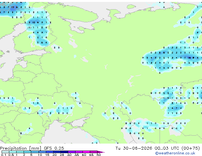Select the 15–20 mm legend swatch
202x156 pixels.
click(50, 152)
